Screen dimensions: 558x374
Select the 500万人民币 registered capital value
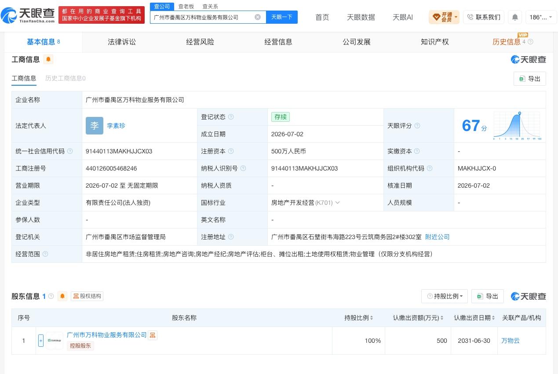289,151
